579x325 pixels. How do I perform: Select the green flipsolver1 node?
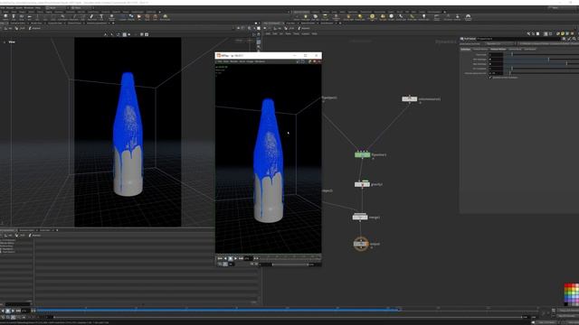(x=362, y=154)
